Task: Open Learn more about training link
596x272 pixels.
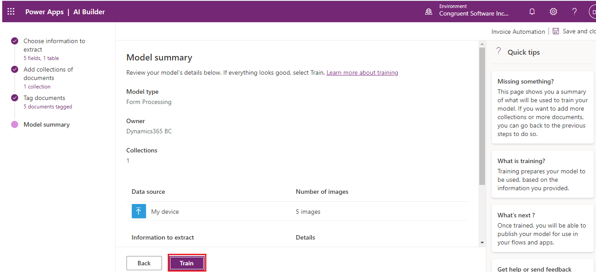Action: pyautogui.click(x=362, y=72)
